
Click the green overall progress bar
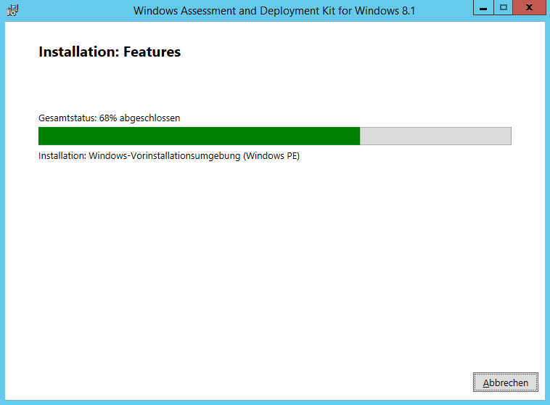click(x=275, y=136)
